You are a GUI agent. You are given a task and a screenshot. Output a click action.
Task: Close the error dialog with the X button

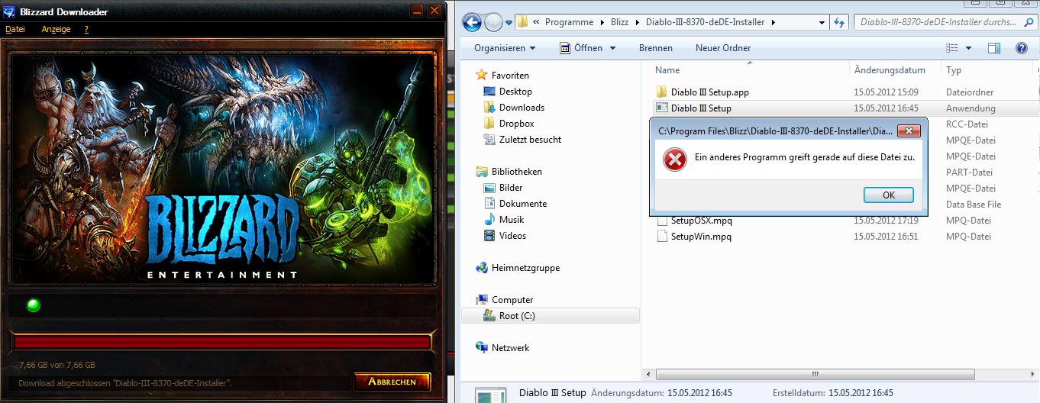point(908,131)
